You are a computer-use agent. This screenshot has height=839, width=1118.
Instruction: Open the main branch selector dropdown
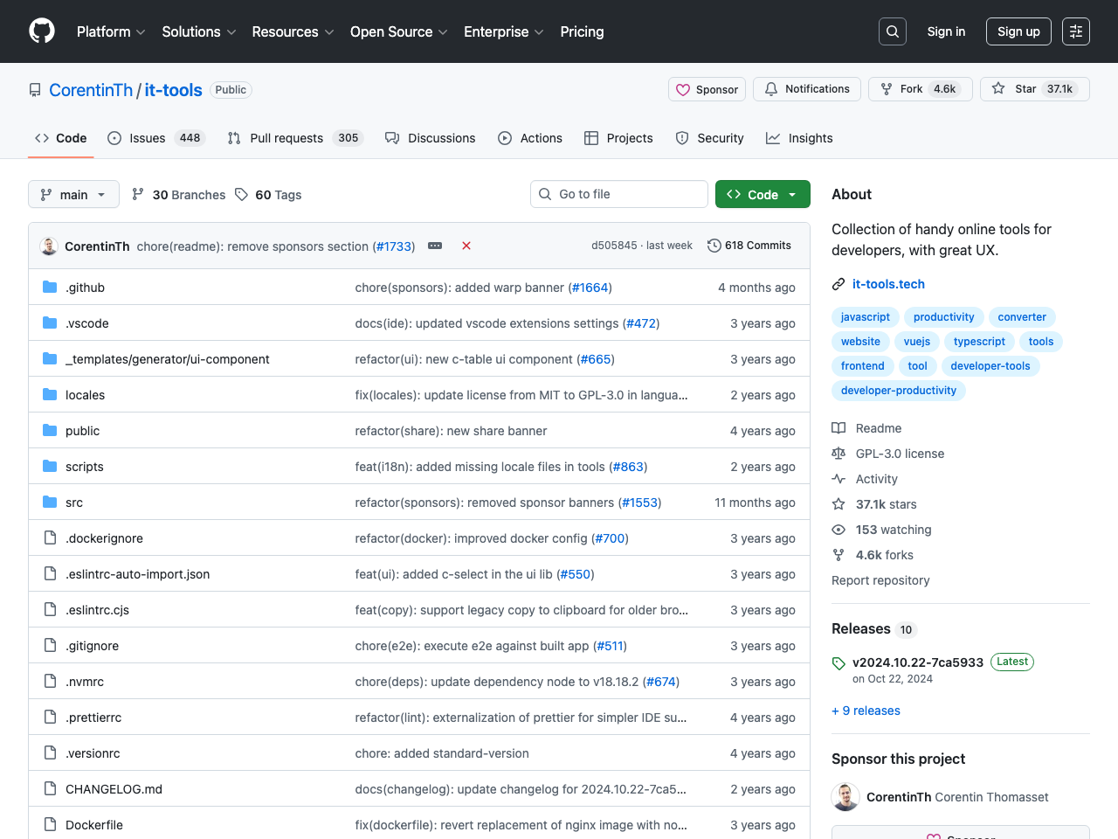coord(73,194)
